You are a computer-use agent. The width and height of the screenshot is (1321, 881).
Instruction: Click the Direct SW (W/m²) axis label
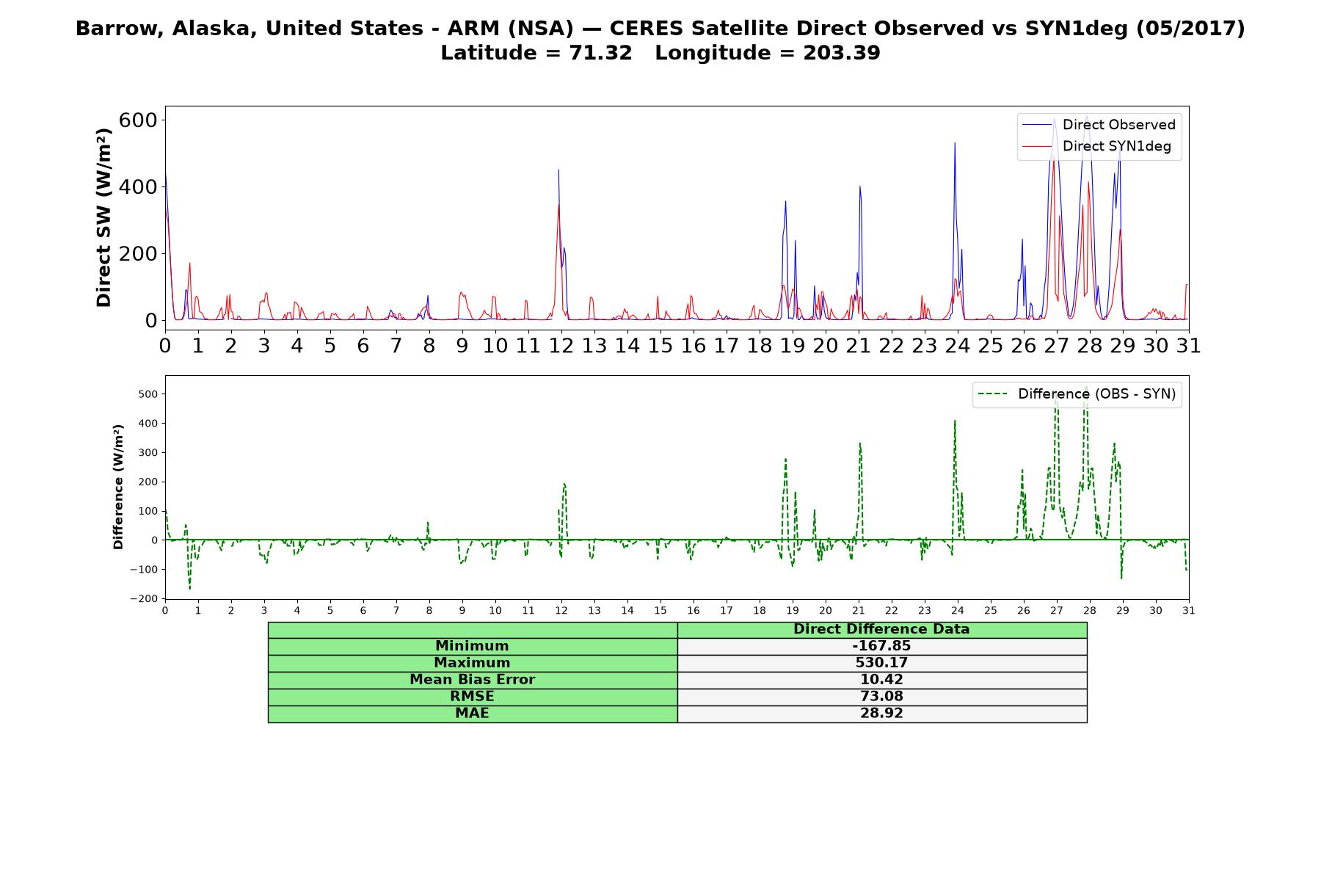point(104,218)
